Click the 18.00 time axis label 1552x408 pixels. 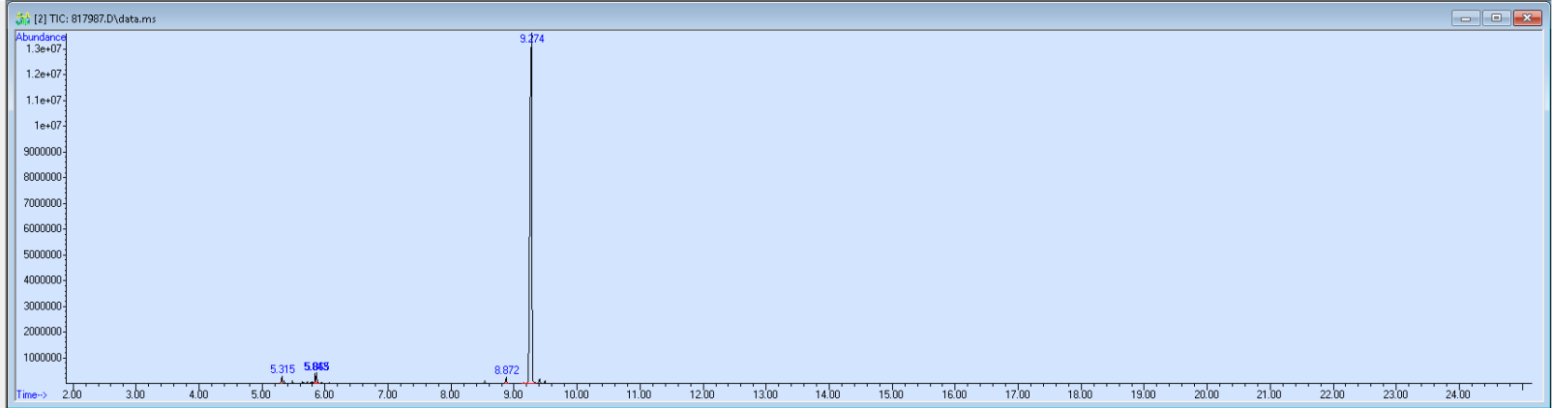[x=1080, y=394]
